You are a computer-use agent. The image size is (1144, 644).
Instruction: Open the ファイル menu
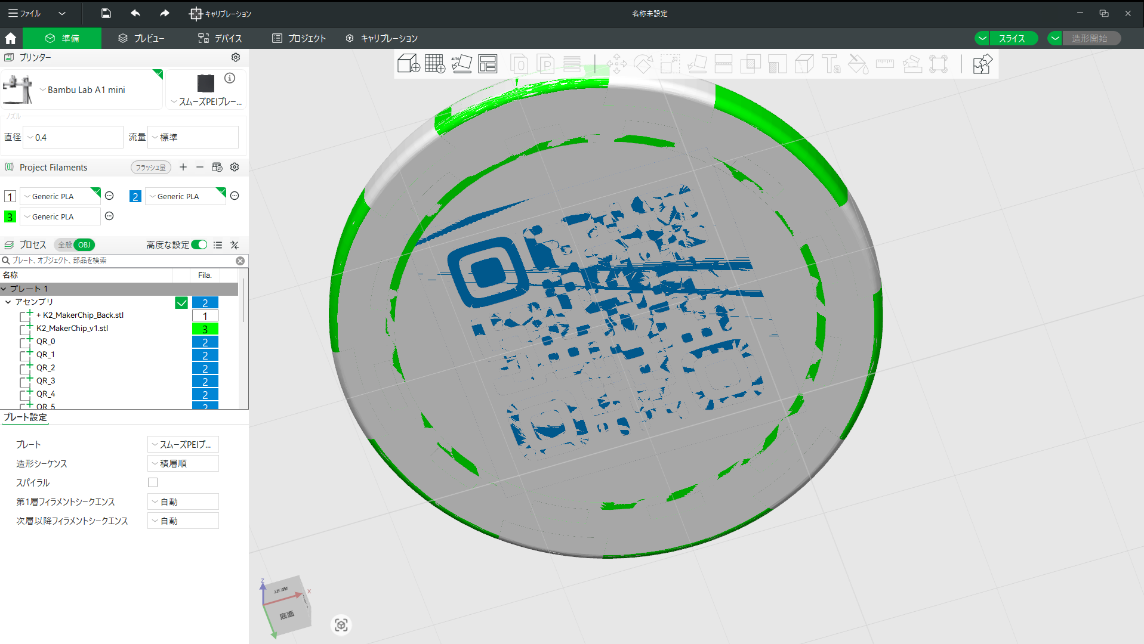coord(24,13)
